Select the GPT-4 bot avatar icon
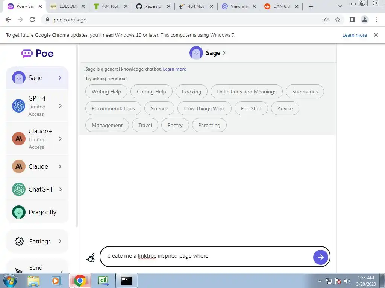The width and height of the screenshot is (385, 288). [x=19, y=106]
